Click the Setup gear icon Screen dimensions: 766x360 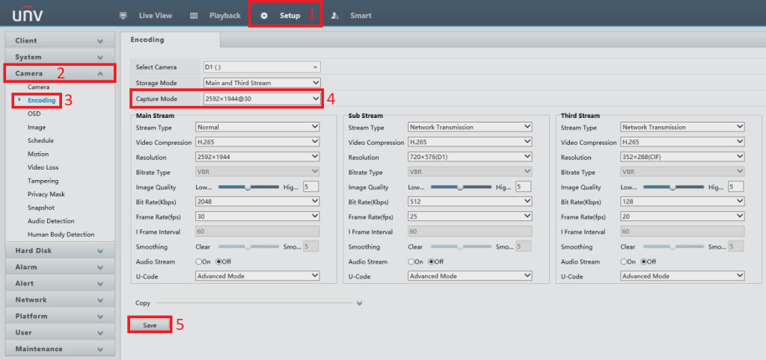click(264, 16)
